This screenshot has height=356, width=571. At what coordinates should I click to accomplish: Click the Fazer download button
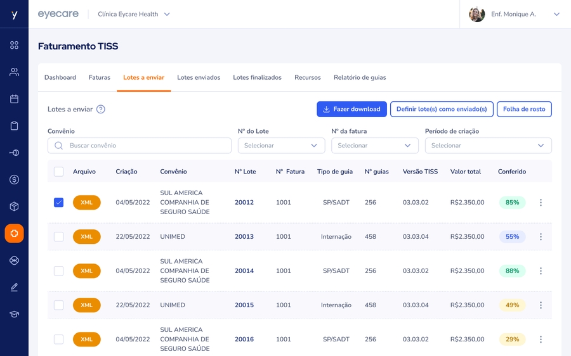pos(351,109)
